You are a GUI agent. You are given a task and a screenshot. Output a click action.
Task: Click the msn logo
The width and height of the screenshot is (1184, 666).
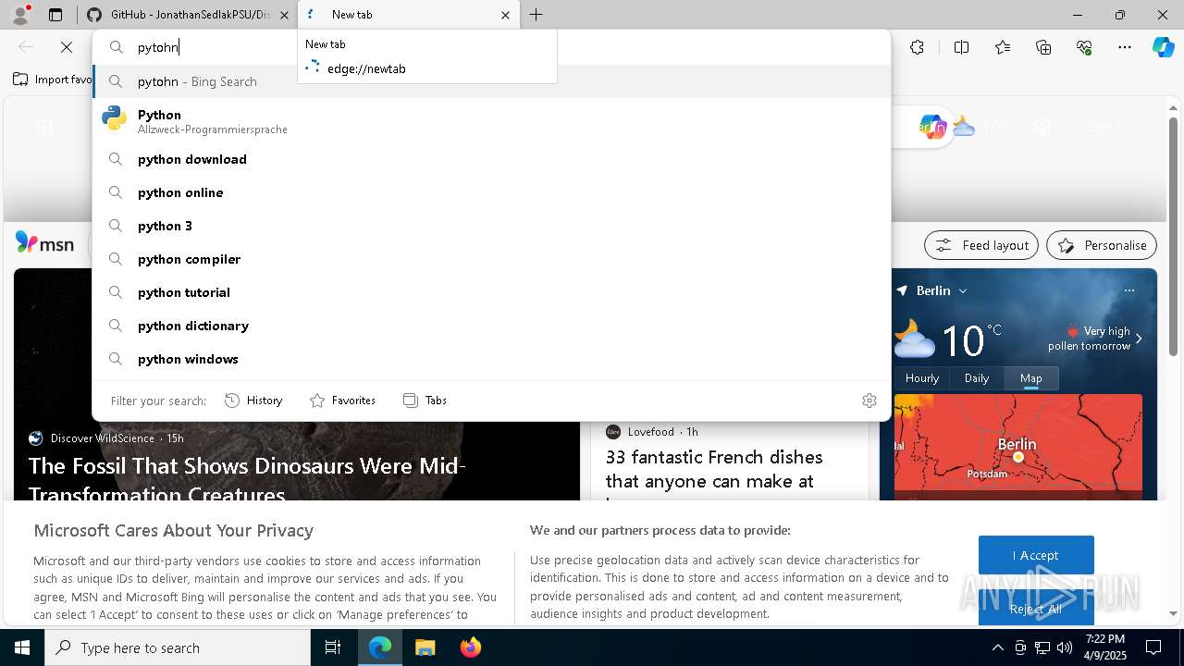(44, 243)
